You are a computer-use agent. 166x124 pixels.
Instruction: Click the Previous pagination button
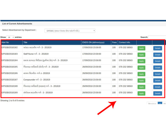pyautogui.click(x=152, y=103)
